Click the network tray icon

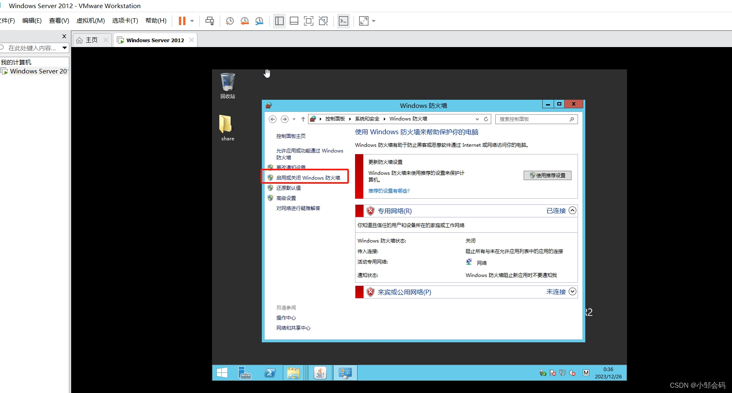pyautogui.click(x=563, y=373)
